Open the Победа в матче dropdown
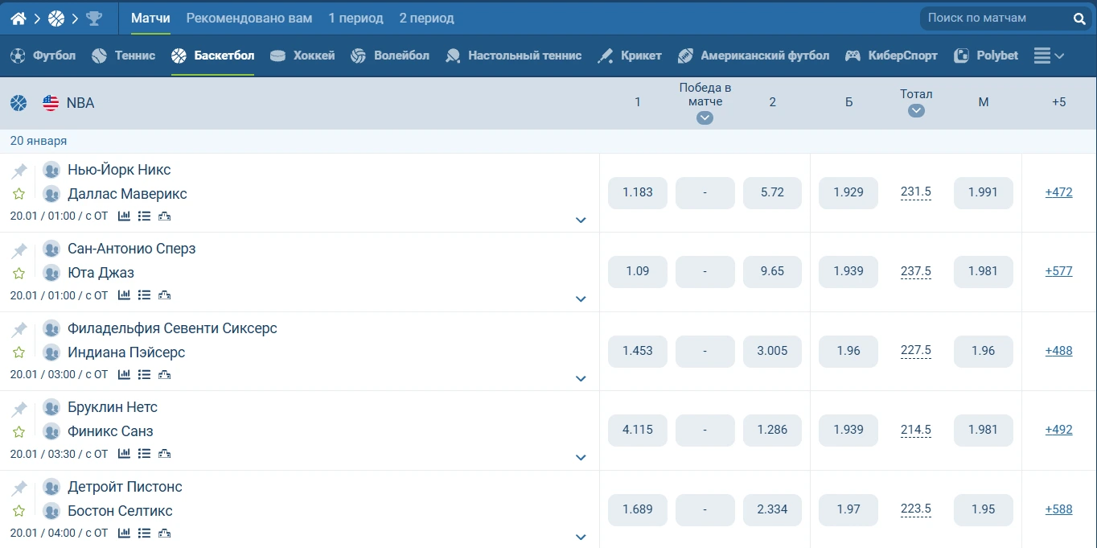The width and height of the screenshot is (1097, 548). [705, 117]
